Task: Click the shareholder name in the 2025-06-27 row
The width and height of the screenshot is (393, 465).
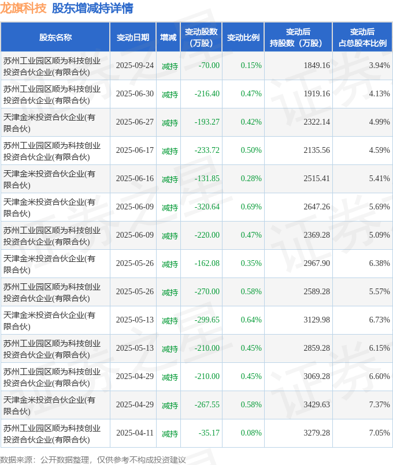Action: 49,123
